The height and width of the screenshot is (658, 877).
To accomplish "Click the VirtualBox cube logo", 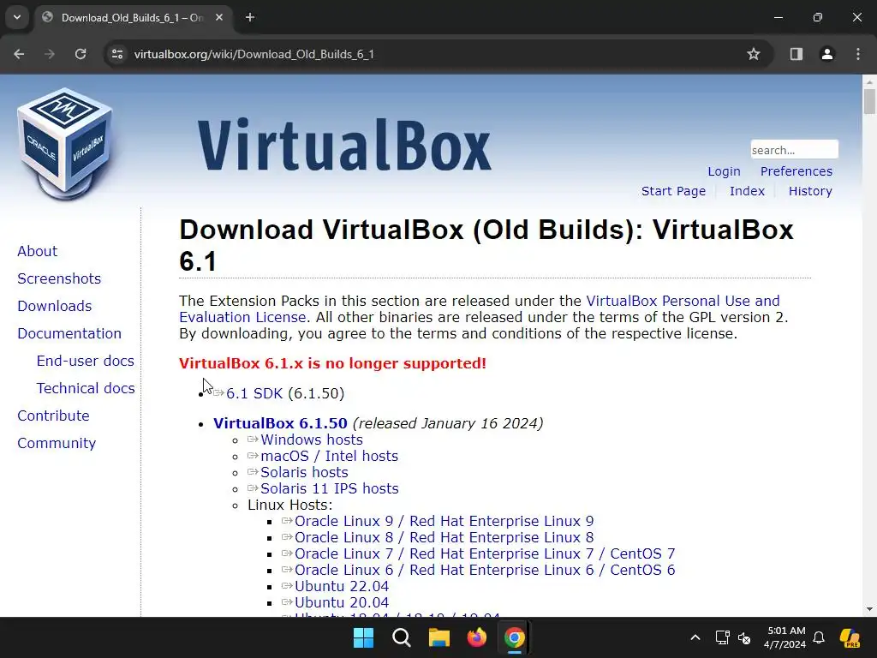I will (x=65, y=144).
